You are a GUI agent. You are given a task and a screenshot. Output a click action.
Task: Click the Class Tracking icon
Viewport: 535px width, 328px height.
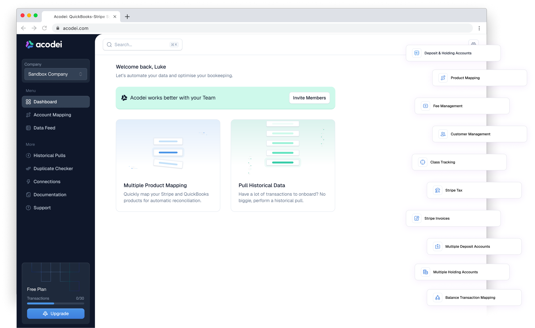[x=422, y=162]
